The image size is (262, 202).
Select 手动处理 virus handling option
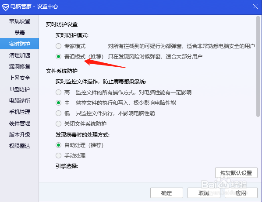(58, 156)
